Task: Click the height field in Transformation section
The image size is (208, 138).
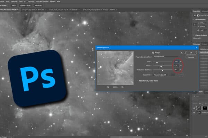Action: point(202,26)
